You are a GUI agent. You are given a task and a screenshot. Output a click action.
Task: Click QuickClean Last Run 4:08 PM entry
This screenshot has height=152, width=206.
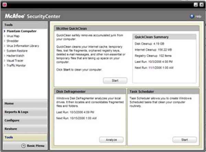(x=153, y=62)
